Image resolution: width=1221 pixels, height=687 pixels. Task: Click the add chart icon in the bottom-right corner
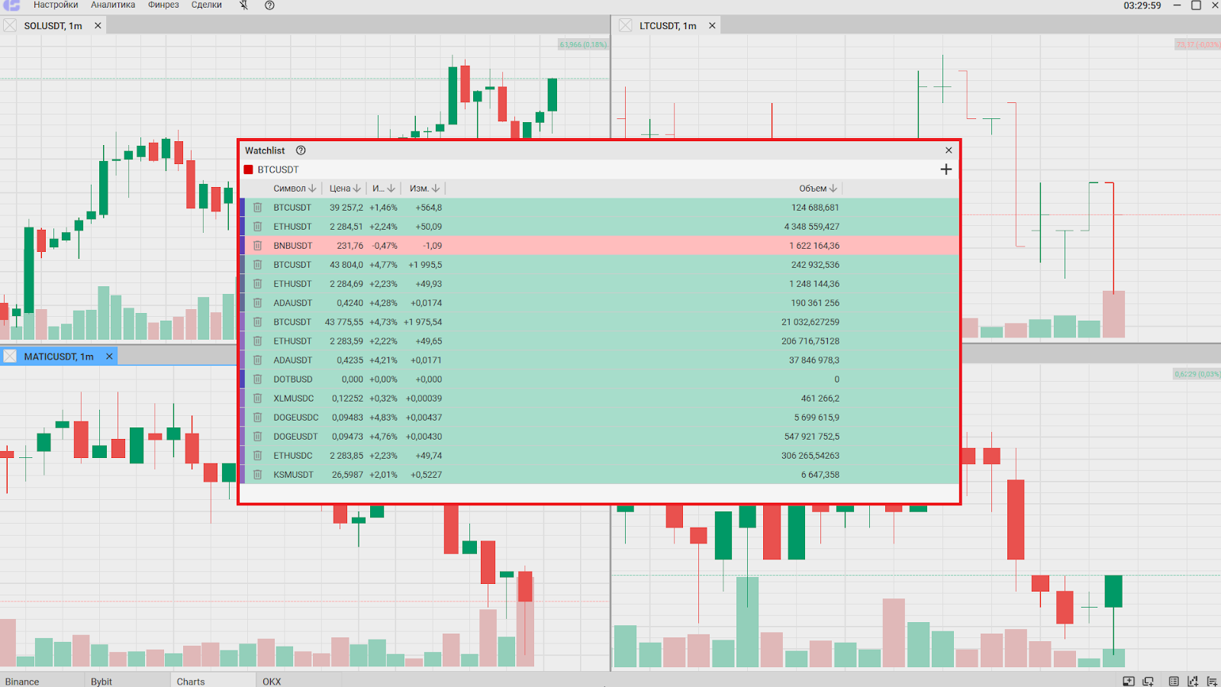point(1193,681)
